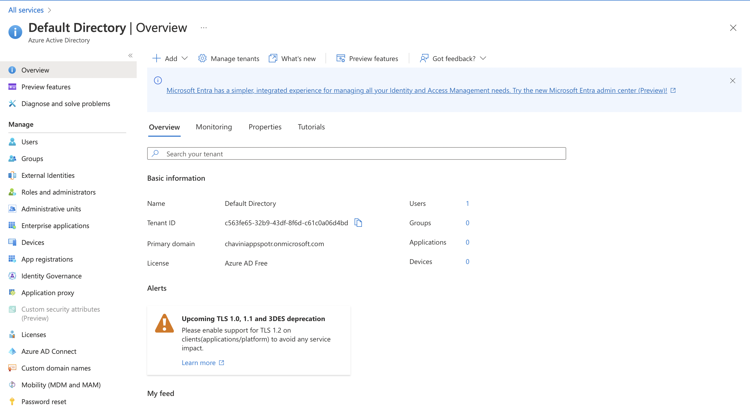This screenshot has height=408, width=750.
Task: Click the Preview features sidebar icon
Action: coord(12,87)
